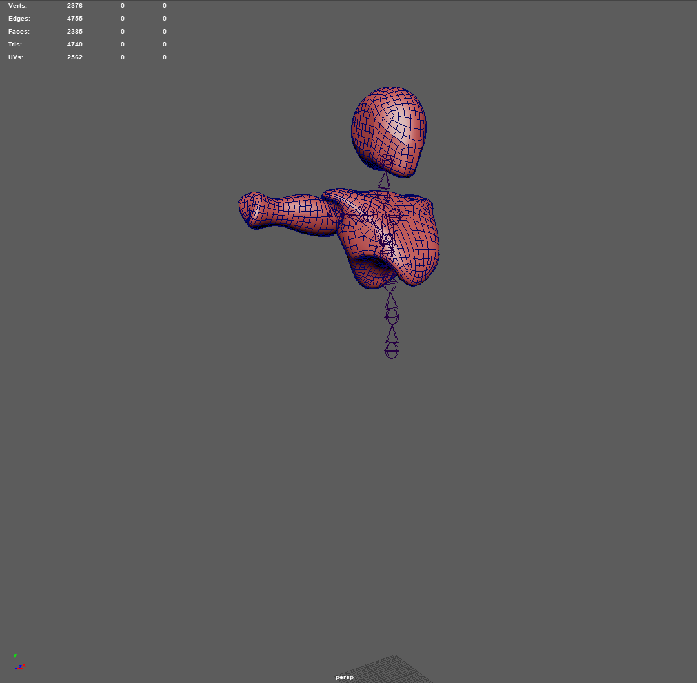The width and height of the screenshot is (697, 683).
Task: Click the face count value 2385
Action: coord(75,32)
